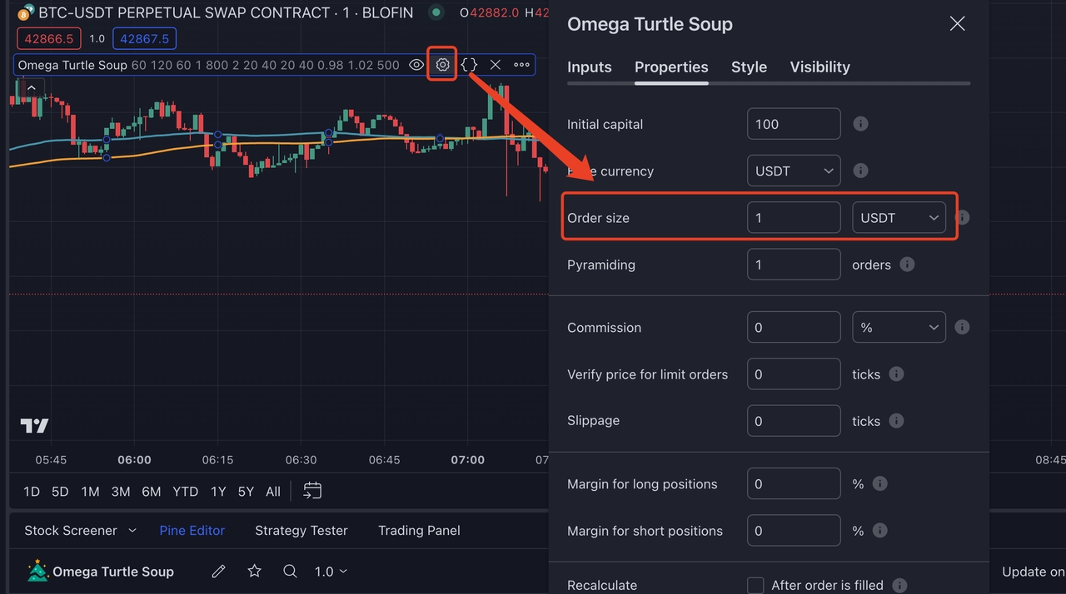Image resolution: width=1066 pixels, height=594 pixels.
Task: Show info for Base currency
Action: 861,171
